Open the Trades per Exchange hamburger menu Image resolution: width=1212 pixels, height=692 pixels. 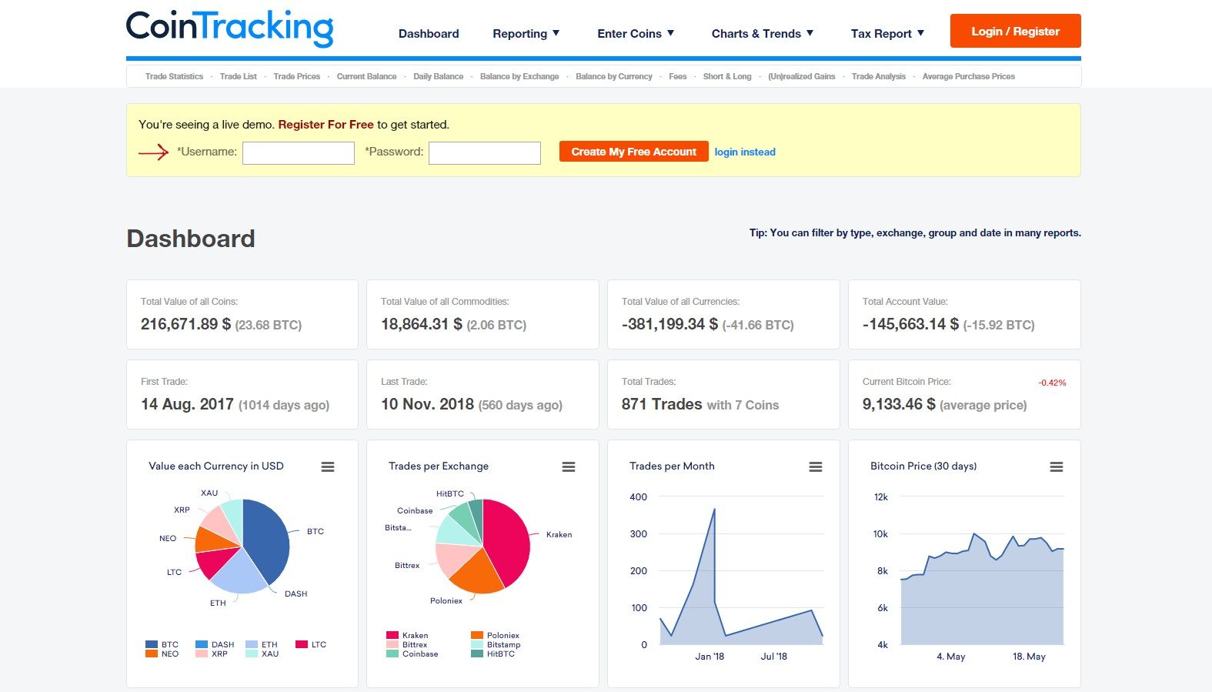pyautogui.click(x=569, y=467)
